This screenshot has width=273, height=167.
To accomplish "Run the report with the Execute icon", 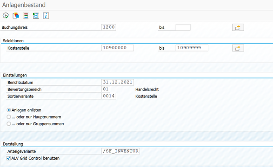I will click(6, 16).
